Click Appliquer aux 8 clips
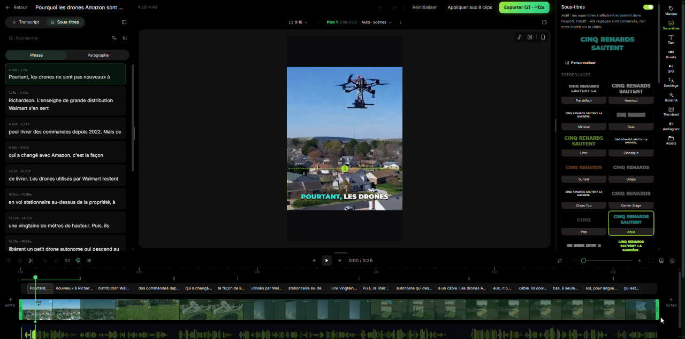685x339 pixels. 470,7
